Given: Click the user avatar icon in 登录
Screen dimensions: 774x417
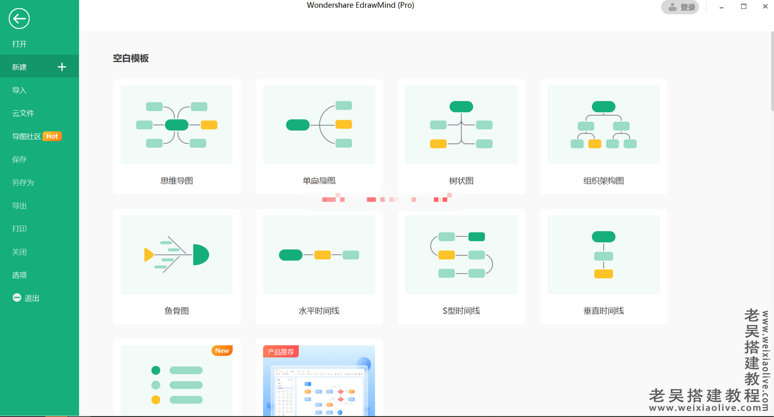Looking at the screenshot, I should [x=673, y=7].
